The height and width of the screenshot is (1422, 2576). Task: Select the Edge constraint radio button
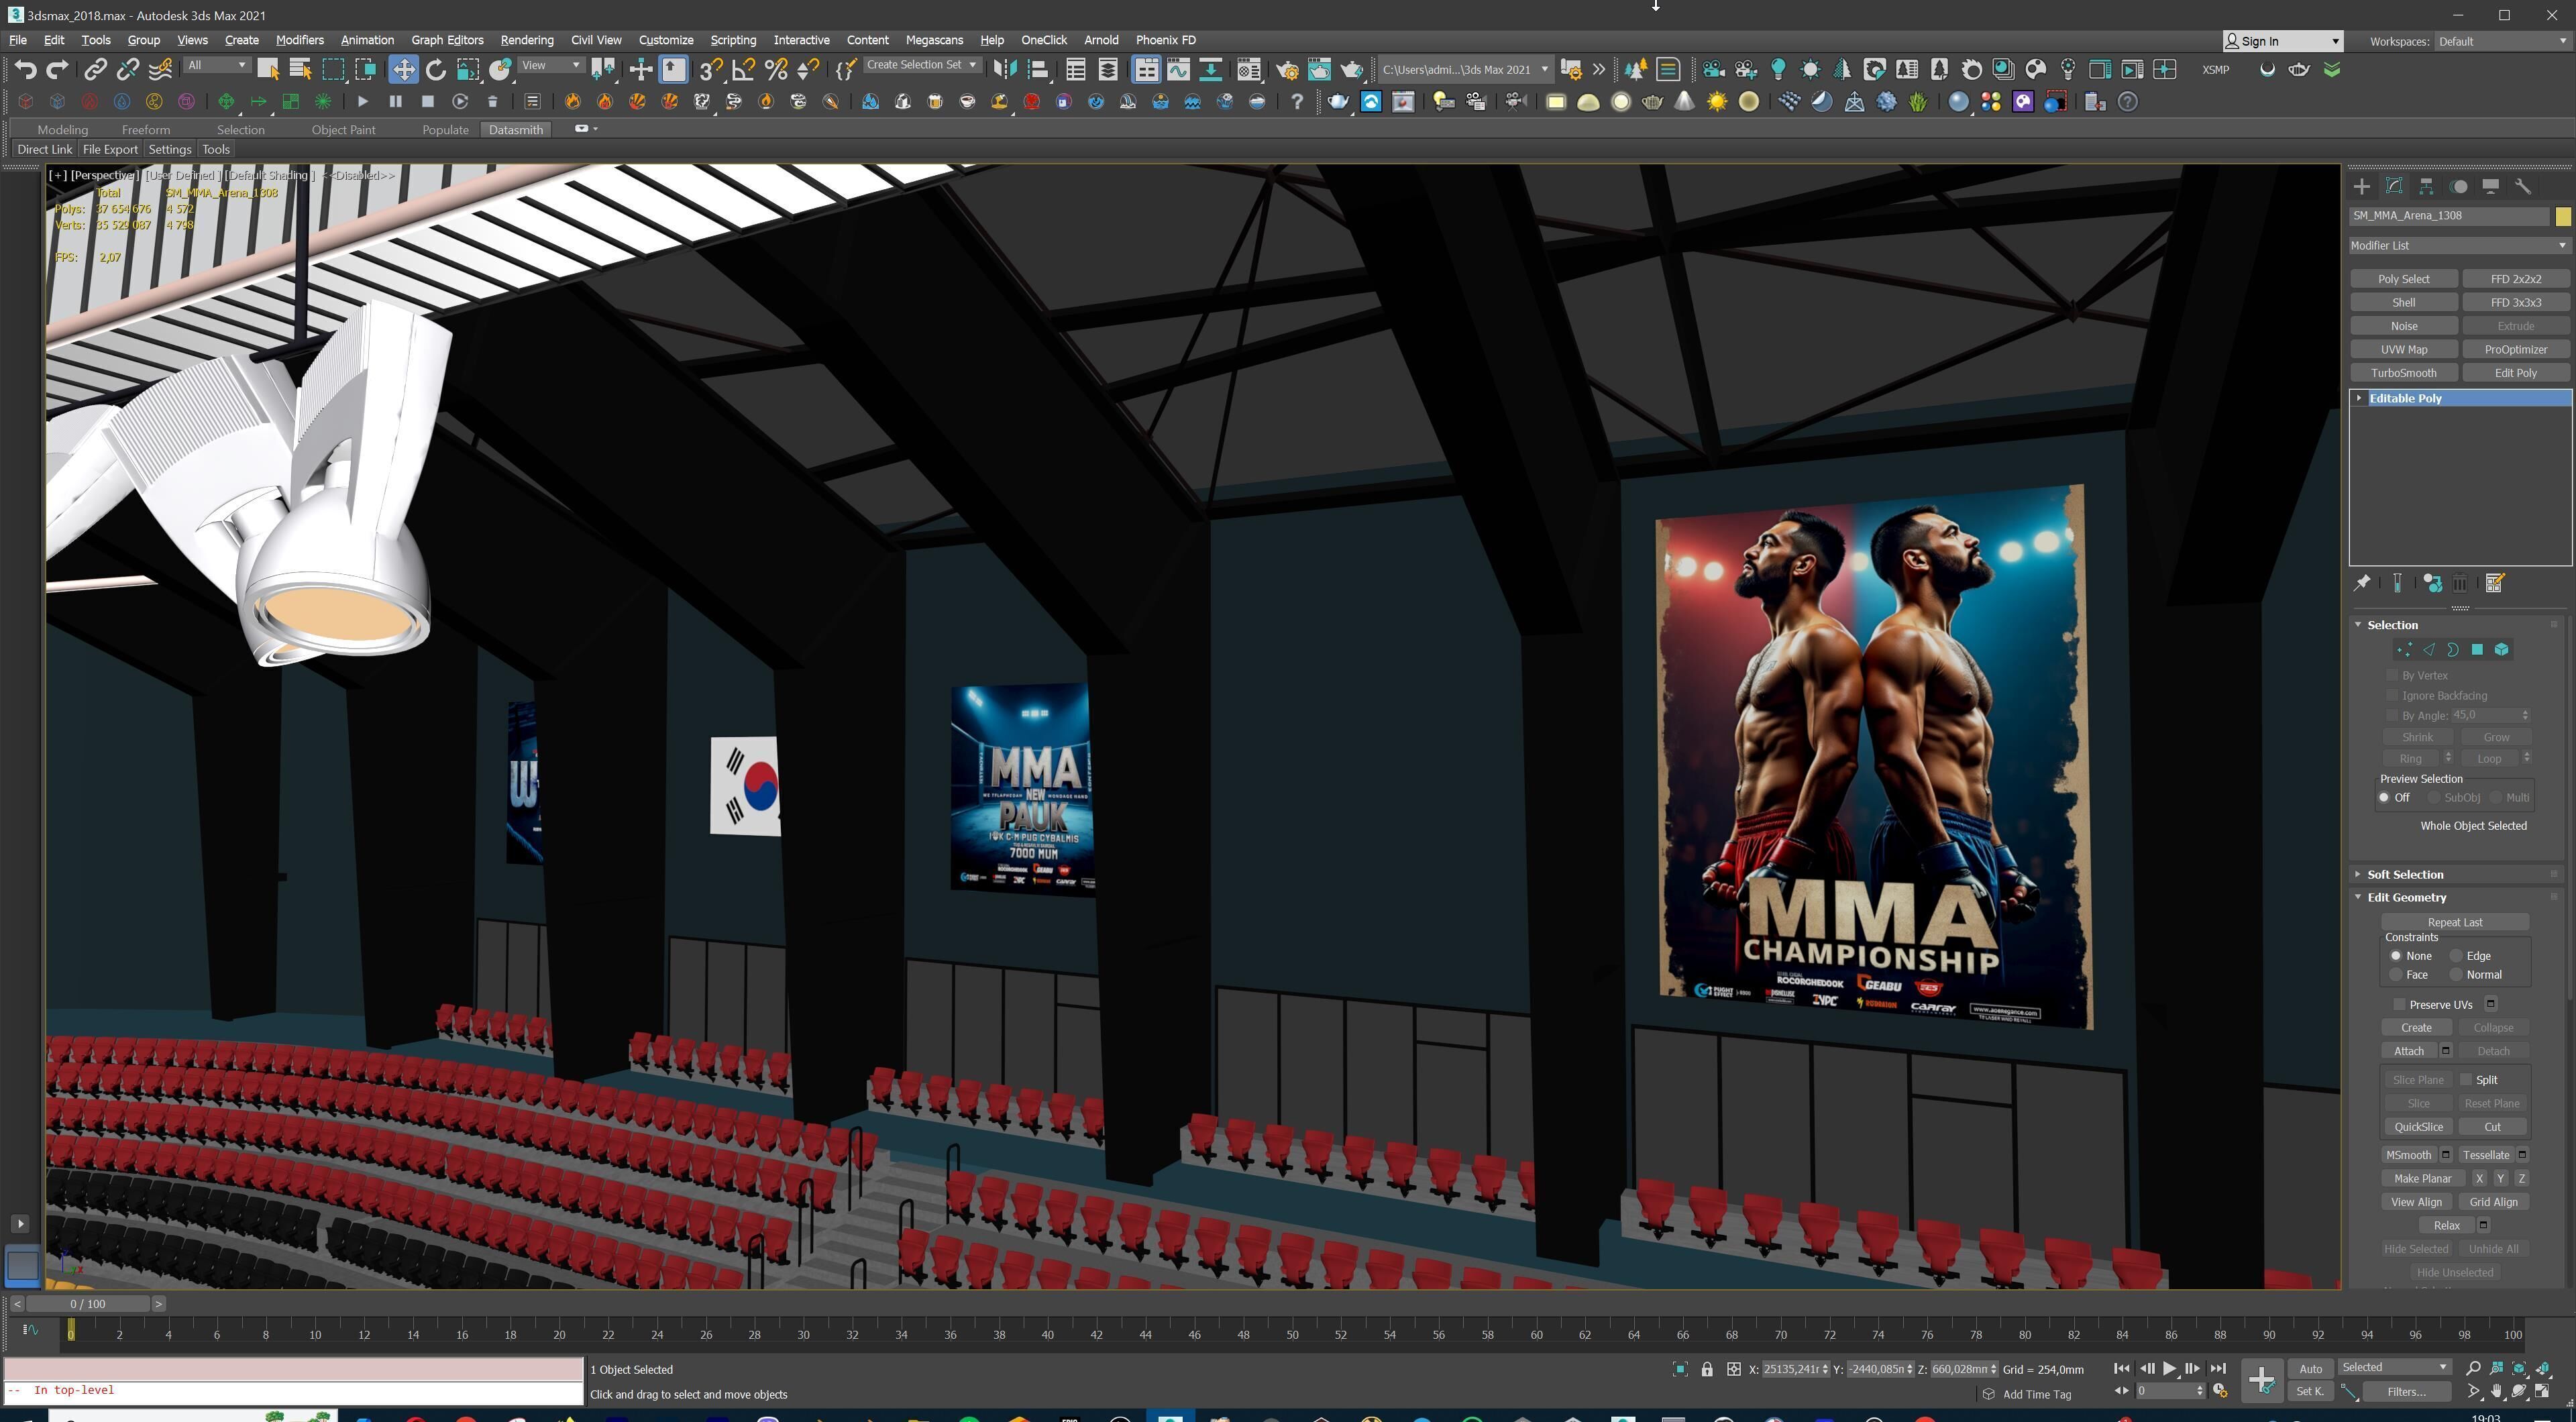point(2456,956)
